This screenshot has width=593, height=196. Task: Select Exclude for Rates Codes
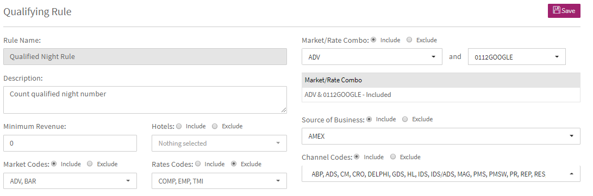coord(234,164)
